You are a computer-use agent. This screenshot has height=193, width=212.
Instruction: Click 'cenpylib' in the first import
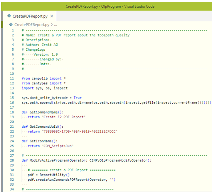[40, 78]
